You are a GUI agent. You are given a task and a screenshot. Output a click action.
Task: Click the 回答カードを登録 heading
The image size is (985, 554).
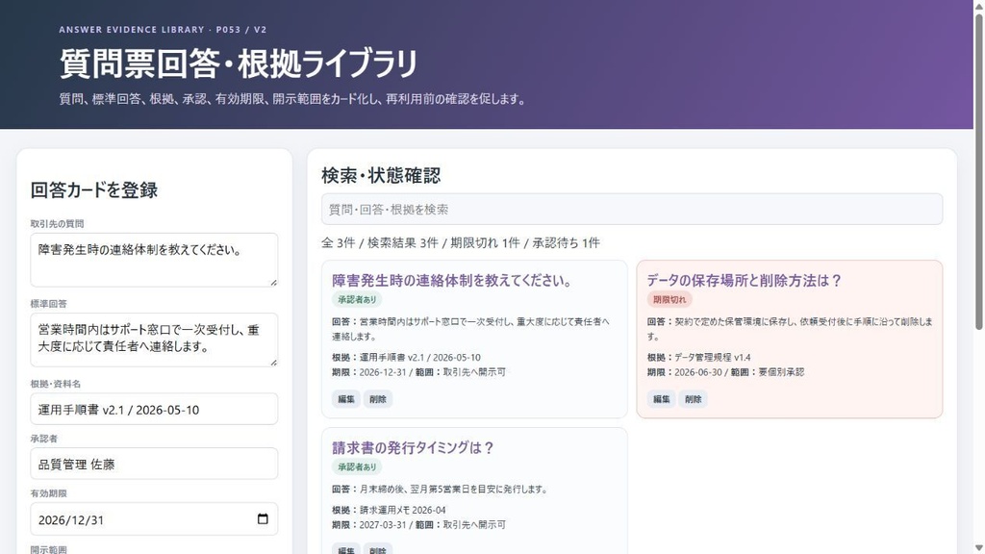point(94,189)
